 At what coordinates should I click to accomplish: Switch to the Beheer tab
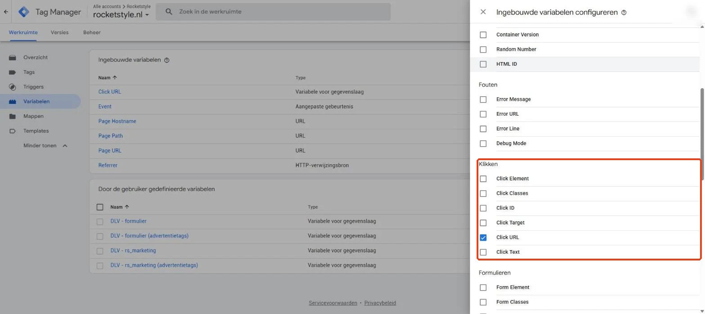pyautogui.click(x=92, y=32)
